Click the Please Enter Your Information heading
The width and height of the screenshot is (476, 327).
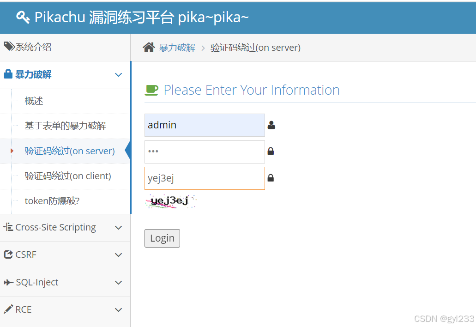tap(252, 90)
